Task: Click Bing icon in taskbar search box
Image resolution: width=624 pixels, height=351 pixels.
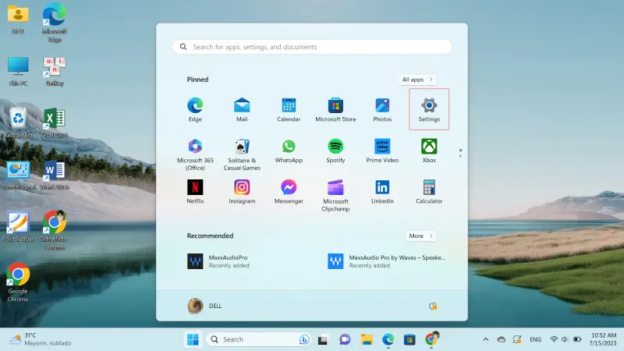Action: click(x=304, y=339)
